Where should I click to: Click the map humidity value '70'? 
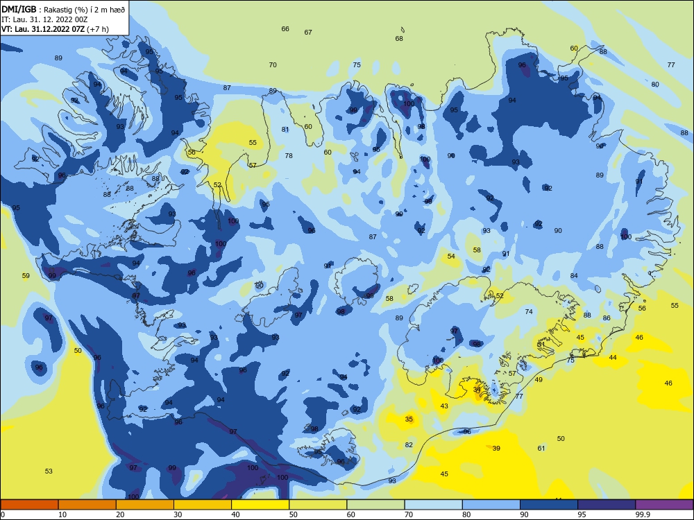[x=273, y=65]
